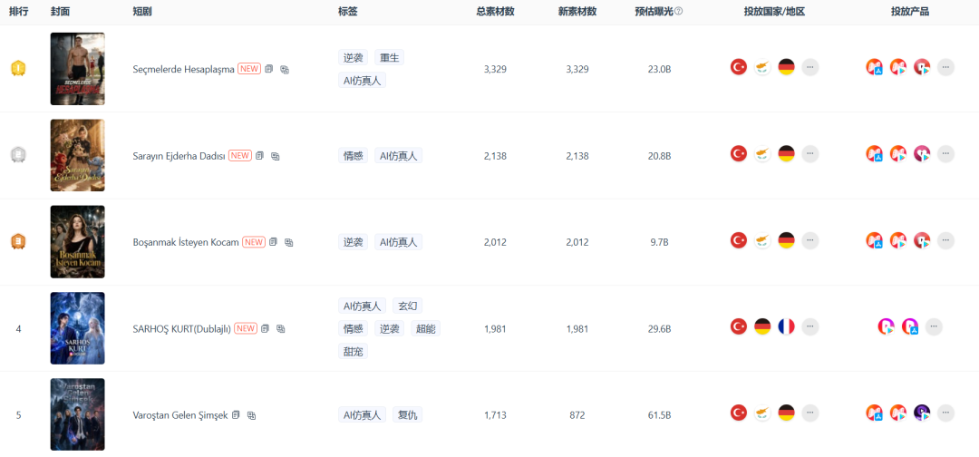Click translate icon next to Sarayın Ejderha Dadısı

click(276, 156)
